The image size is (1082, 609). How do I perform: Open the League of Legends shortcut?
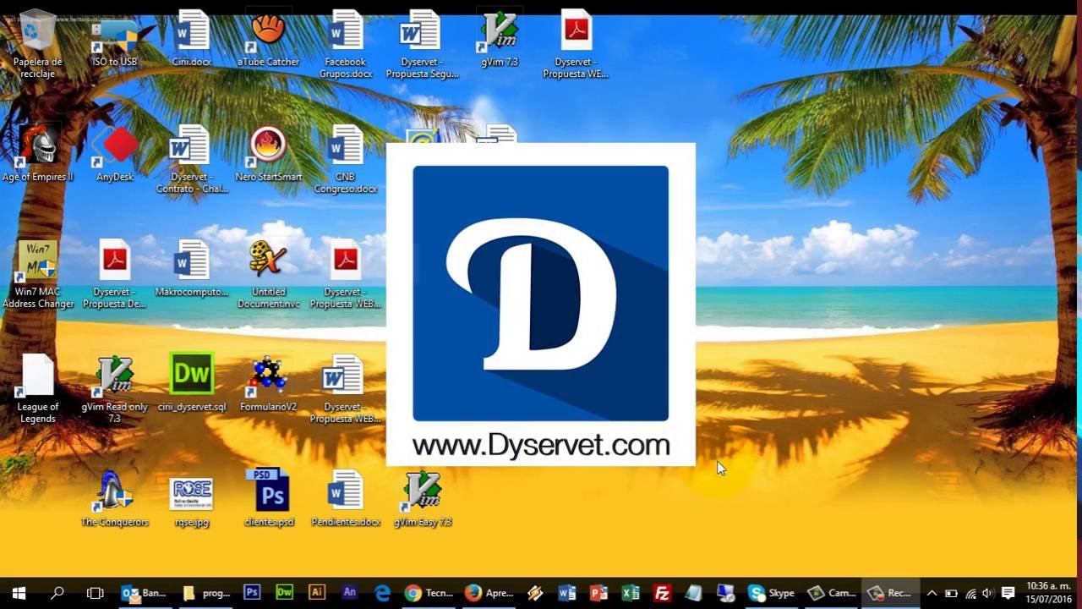tap(38, 390)
